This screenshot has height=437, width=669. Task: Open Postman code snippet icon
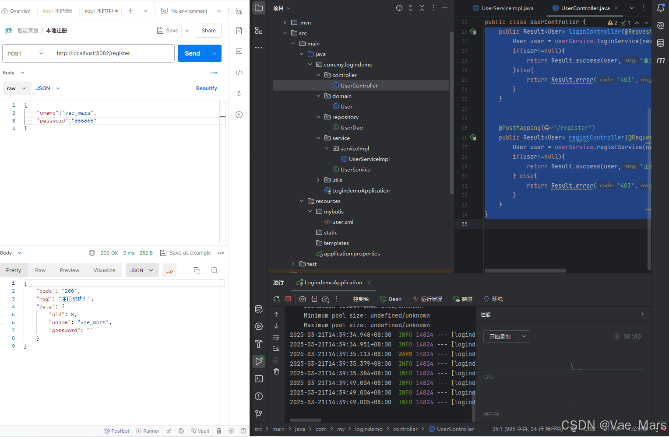tap(239, 73)
